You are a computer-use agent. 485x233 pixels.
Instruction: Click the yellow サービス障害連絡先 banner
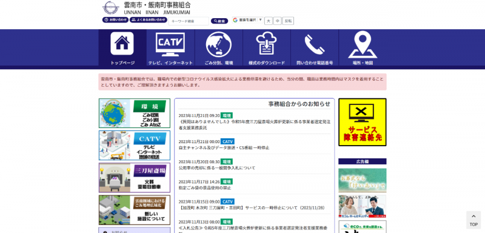point(362,122)
